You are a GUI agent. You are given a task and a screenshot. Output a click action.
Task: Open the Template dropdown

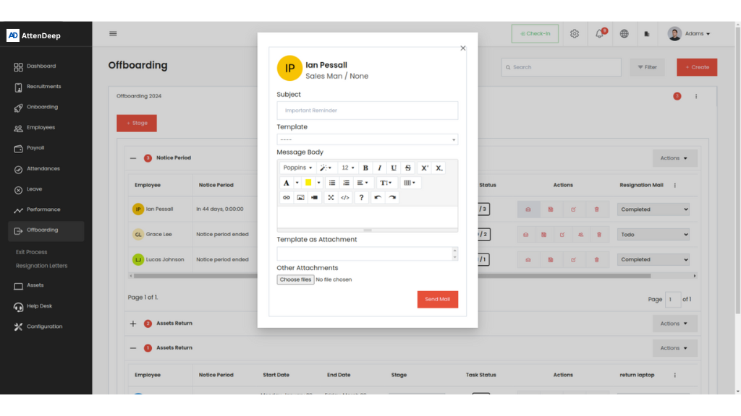(x=367, y=139)
